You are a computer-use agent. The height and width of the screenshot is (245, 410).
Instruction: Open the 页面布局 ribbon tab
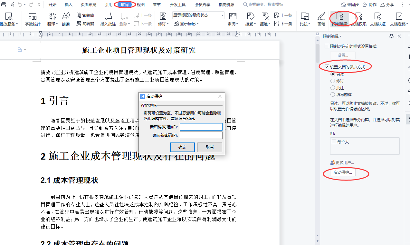pos(88,5)
